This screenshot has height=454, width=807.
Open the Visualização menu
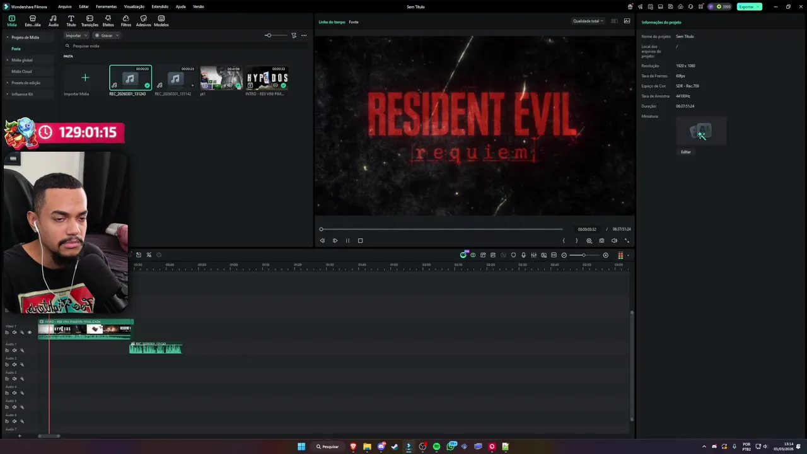[x=134, y=6]
